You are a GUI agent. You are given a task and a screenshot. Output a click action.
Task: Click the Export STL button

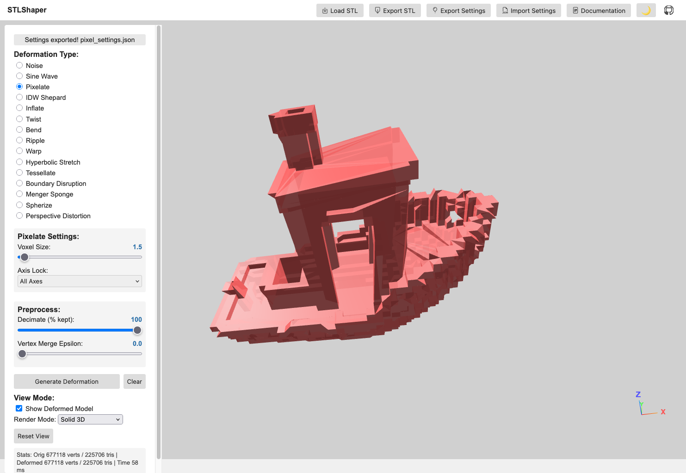(x=395, y=10)
